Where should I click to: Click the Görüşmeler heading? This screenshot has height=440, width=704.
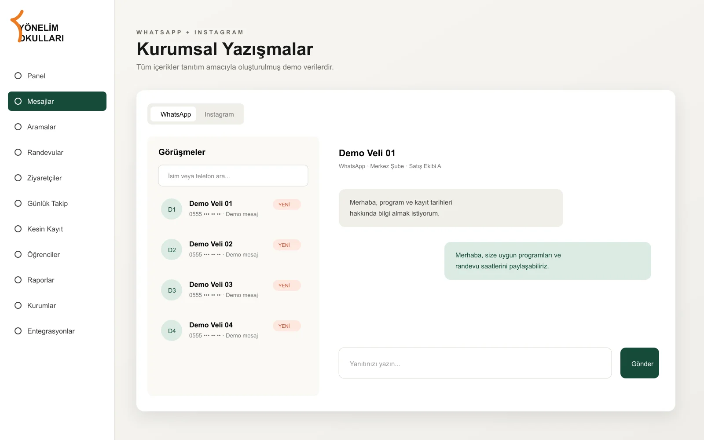tap(182, 152)
